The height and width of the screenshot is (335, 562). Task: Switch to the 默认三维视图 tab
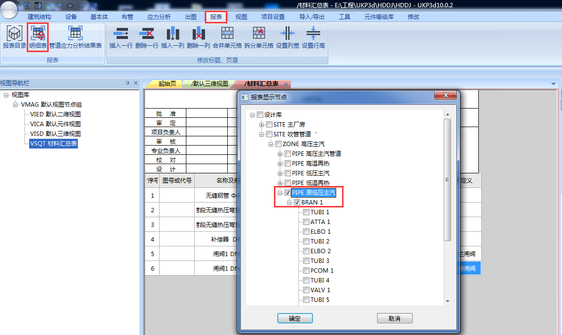click(x=209, y=84)
